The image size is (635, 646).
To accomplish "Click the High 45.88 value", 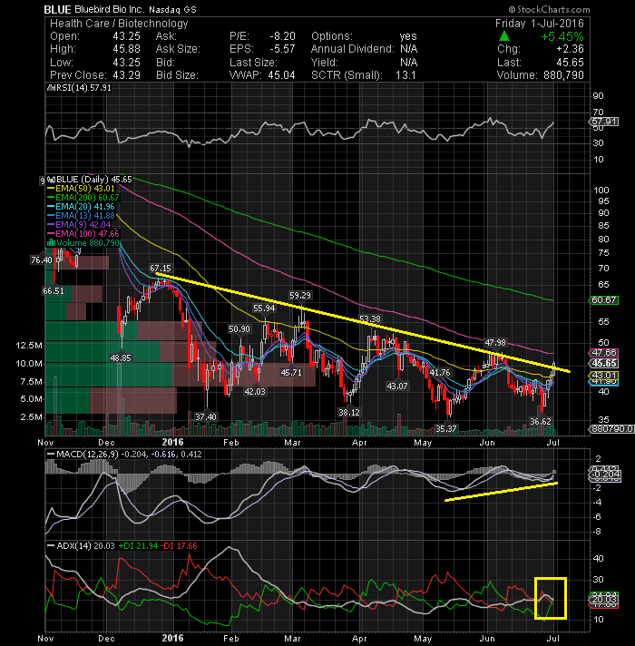I will (x=126, y=49).
